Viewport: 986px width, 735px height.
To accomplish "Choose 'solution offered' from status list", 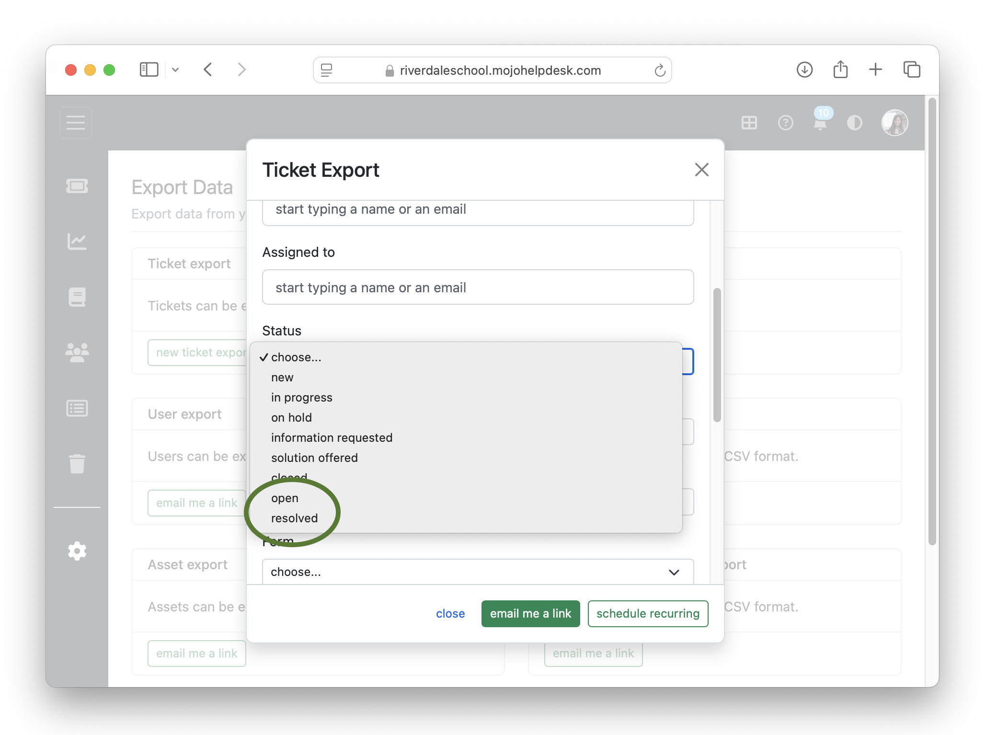I will (314, 458).
